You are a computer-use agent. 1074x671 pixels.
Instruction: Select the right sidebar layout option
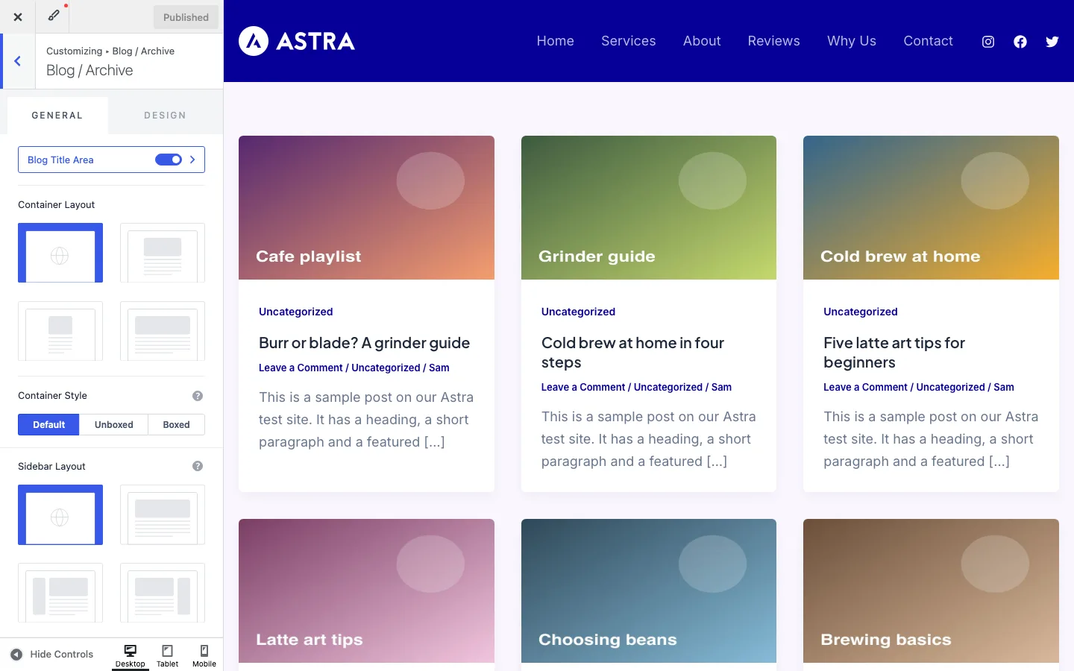(163, 593)
